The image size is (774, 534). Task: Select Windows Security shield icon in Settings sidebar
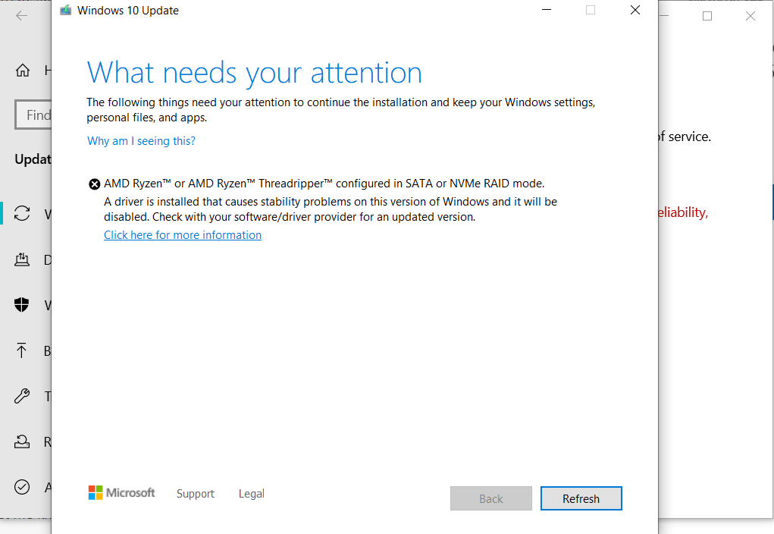pos(22,305)
